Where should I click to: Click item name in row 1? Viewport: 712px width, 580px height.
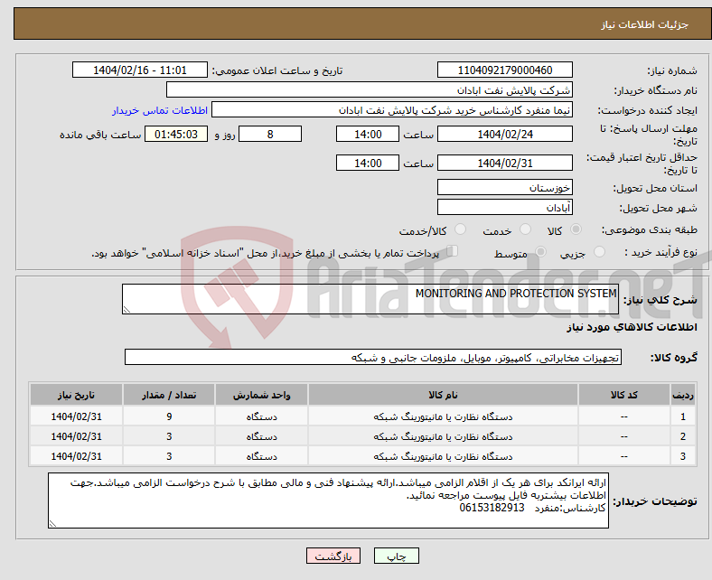pyautogui.click(x=443, y=416)
